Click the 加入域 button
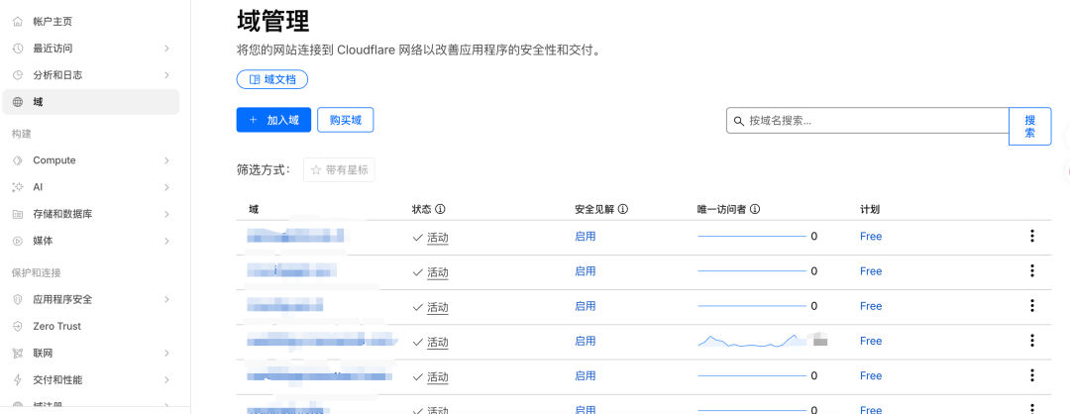This screenshot has width=1070, height=414. 273,120
